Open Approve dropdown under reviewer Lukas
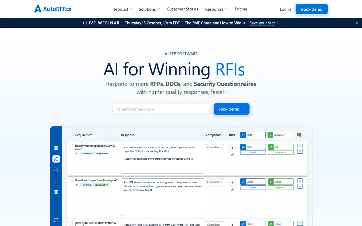The width and height of the screenshot is (362, 226). point(280,188)
